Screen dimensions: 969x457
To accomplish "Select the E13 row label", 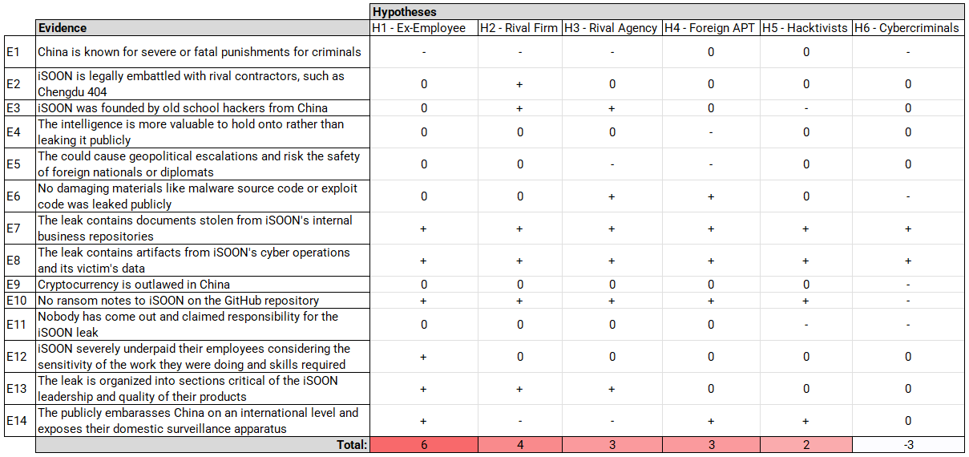I will (x=20, y=389).
